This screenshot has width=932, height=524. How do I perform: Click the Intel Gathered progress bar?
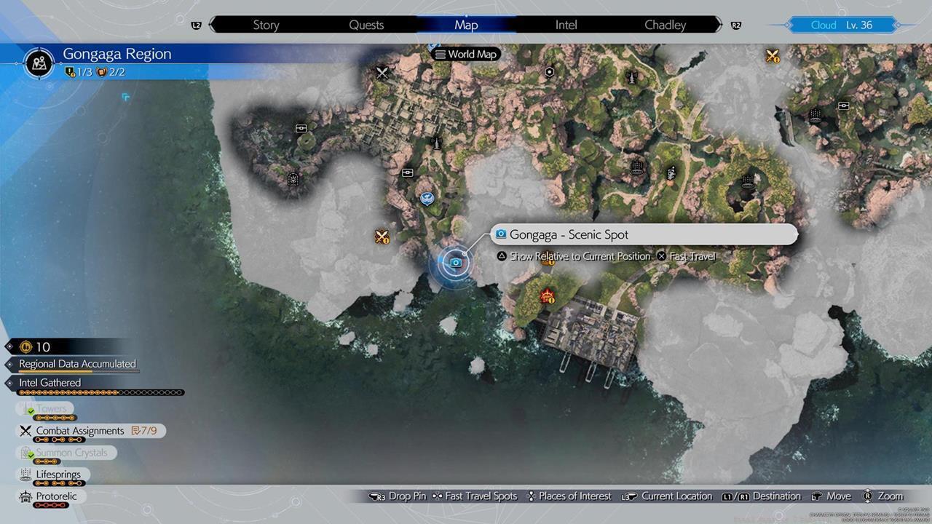100,393
